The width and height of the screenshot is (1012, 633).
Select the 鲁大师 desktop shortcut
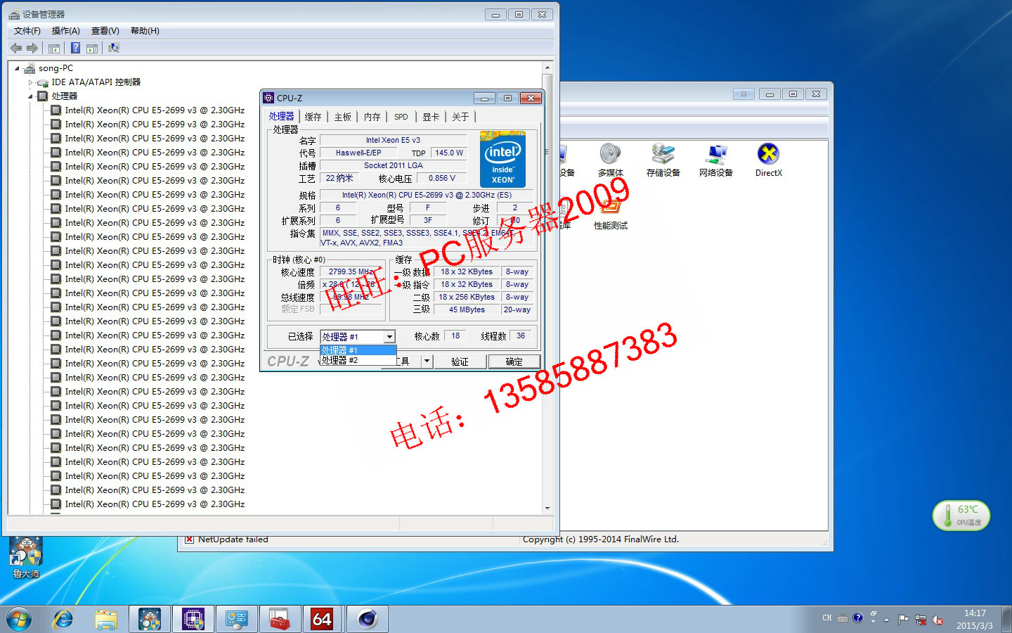[x=26, y=558]
